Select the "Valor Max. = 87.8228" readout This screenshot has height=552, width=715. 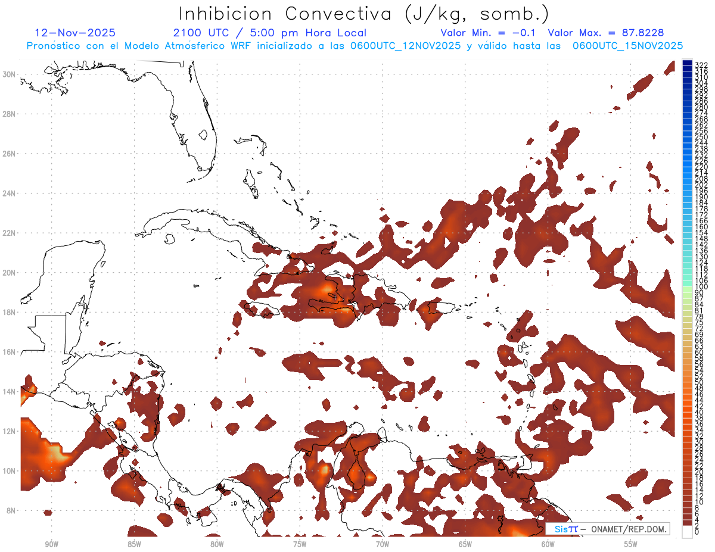[606, 33]
